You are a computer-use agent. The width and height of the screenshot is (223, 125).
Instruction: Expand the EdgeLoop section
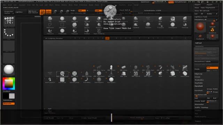coord(198,74)
